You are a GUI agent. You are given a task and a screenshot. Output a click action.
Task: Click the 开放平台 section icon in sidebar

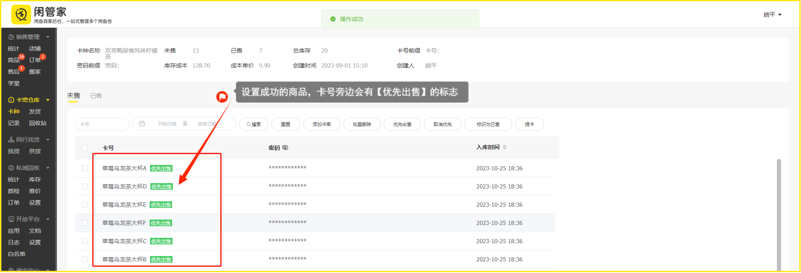[x=11, y=219]
